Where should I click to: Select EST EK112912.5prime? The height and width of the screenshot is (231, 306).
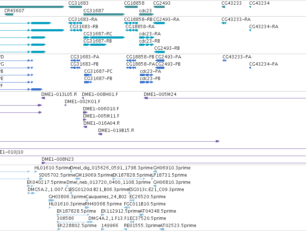click(102, 215)
